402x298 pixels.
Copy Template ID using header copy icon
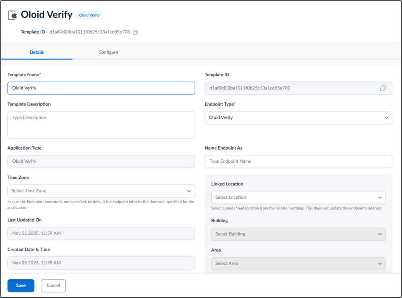136,32
